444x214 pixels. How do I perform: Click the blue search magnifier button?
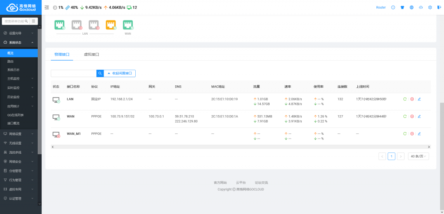(x=99, y=73)
